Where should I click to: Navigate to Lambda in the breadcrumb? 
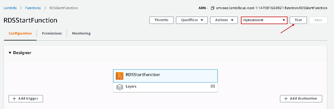pyautogui.click(x=10, y=8)
